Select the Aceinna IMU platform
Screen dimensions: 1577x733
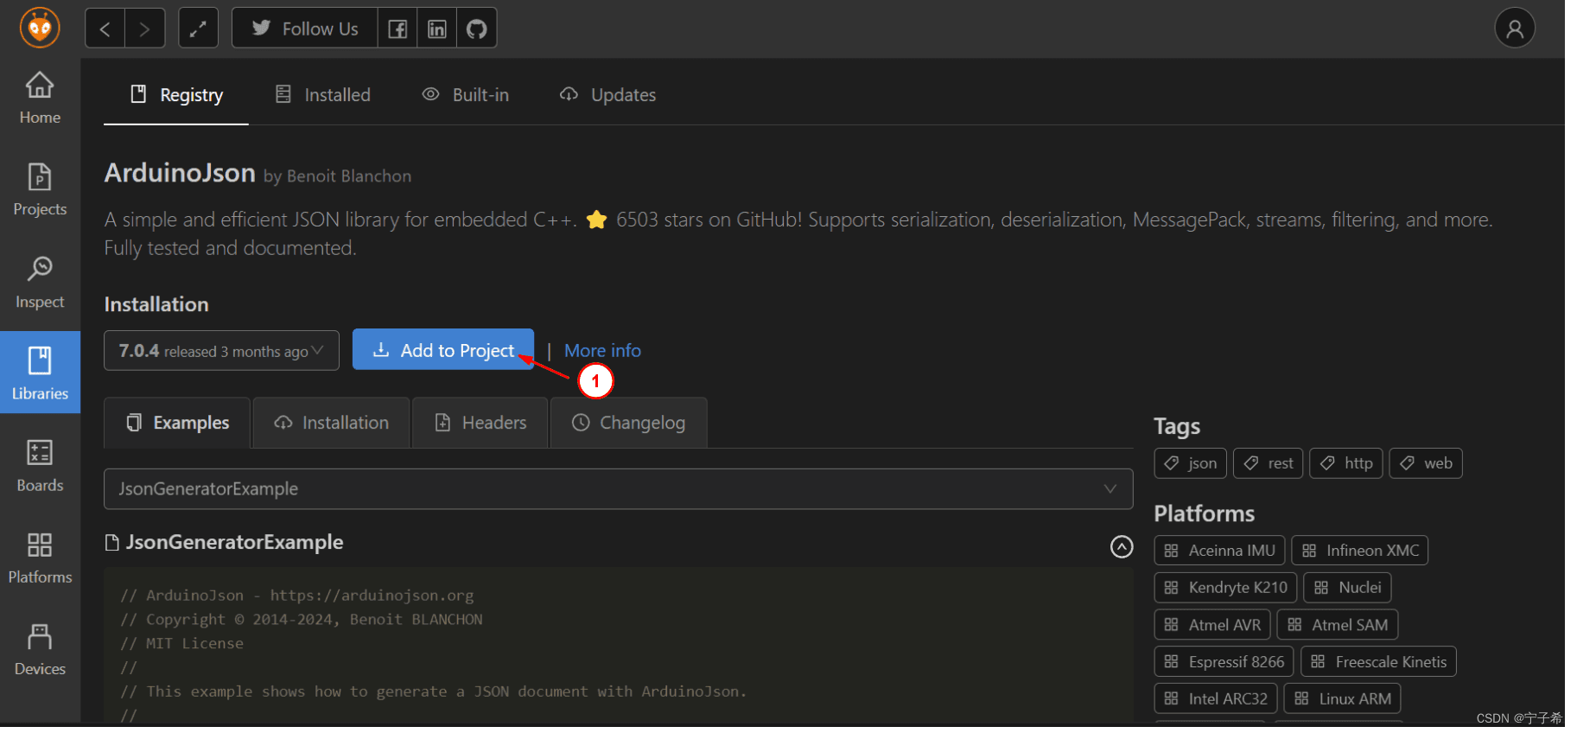pyautogui.click(x=1219, y=551)
